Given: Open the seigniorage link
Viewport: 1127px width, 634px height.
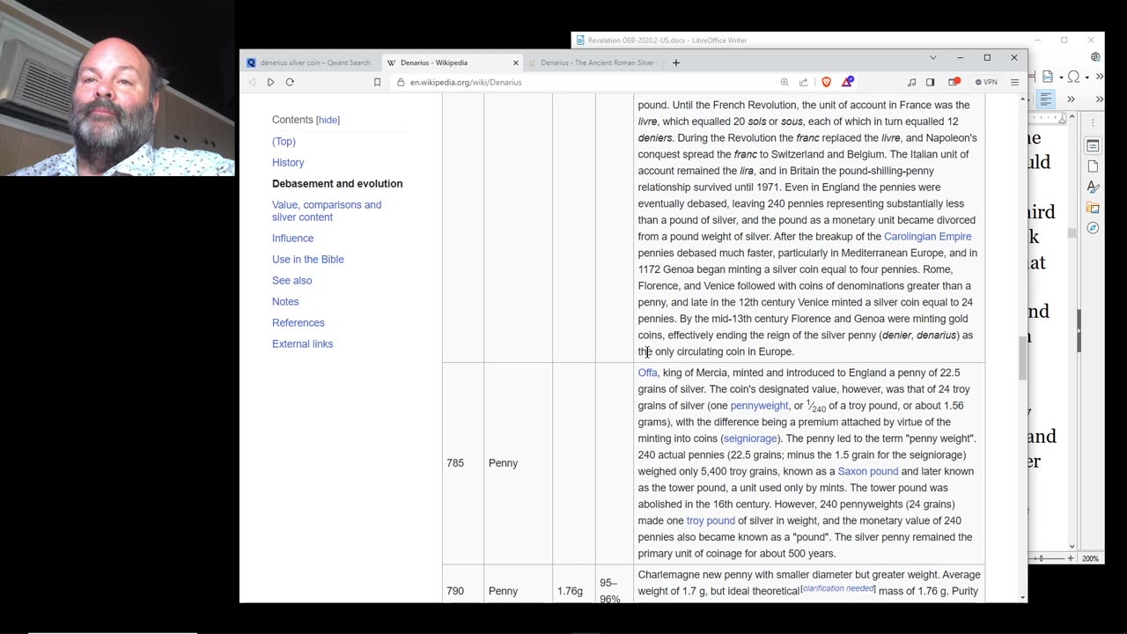Looking at the screenshot, I should pos(750,439).
